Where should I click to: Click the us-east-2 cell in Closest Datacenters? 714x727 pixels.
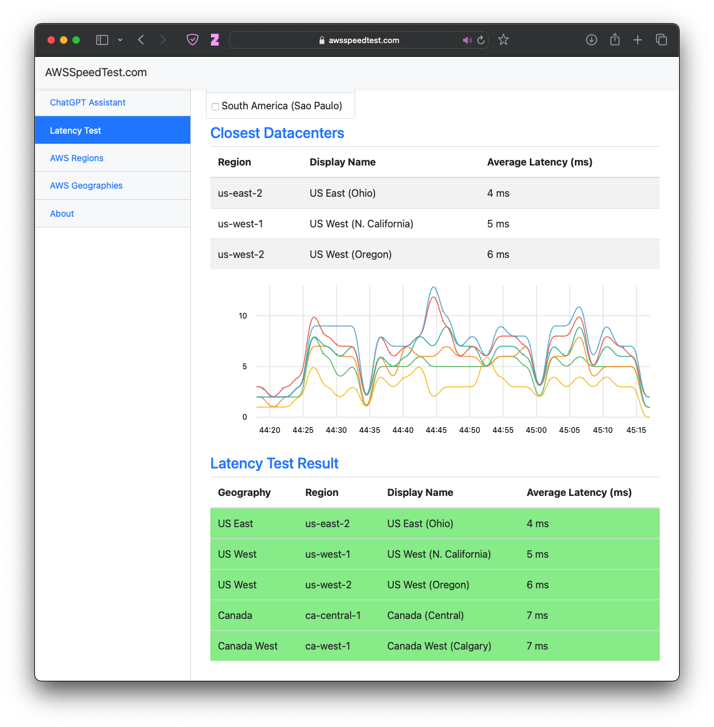point(240,193)
